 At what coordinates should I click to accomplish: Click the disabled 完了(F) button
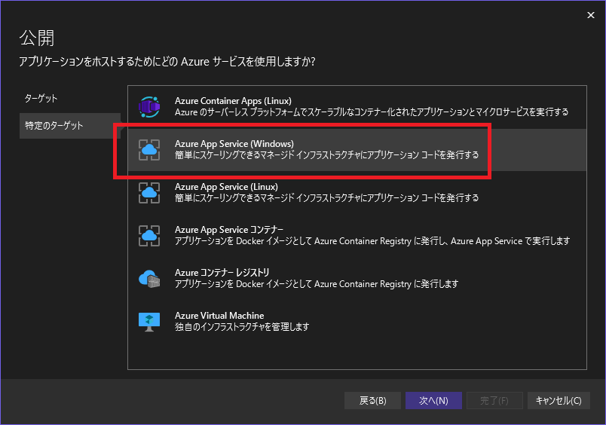click(x=494, y=401)
